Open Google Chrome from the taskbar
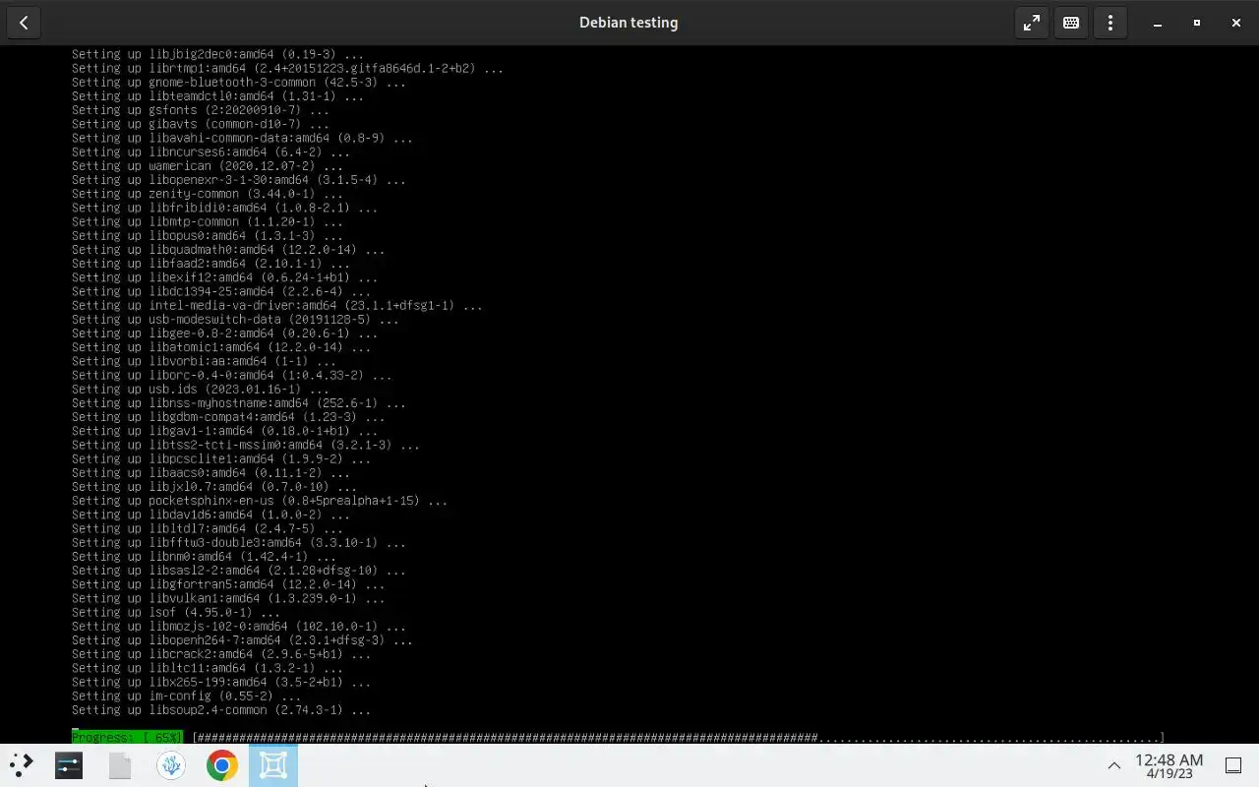The width and height of the screenshot is (1259, 787). pyautogui.click(x=222, y=765)
